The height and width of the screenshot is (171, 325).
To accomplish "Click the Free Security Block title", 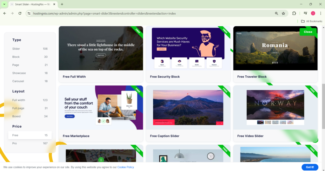I will 165,77.
